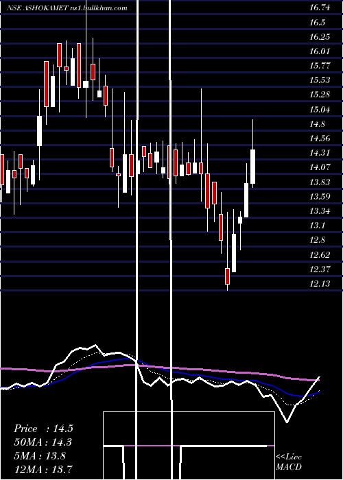343x480 pixels.
Task: Click the 12.62 price axis label
Action: [x=320, y=254]
